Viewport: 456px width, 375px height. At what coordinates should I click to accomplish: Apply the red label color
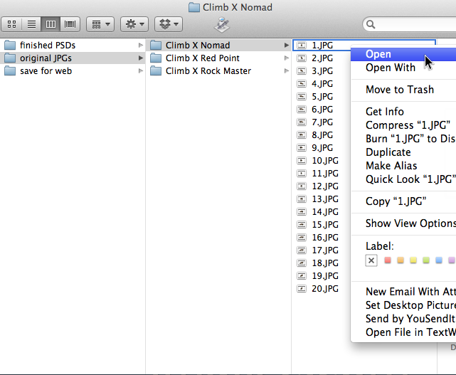(x=388, y=260)
